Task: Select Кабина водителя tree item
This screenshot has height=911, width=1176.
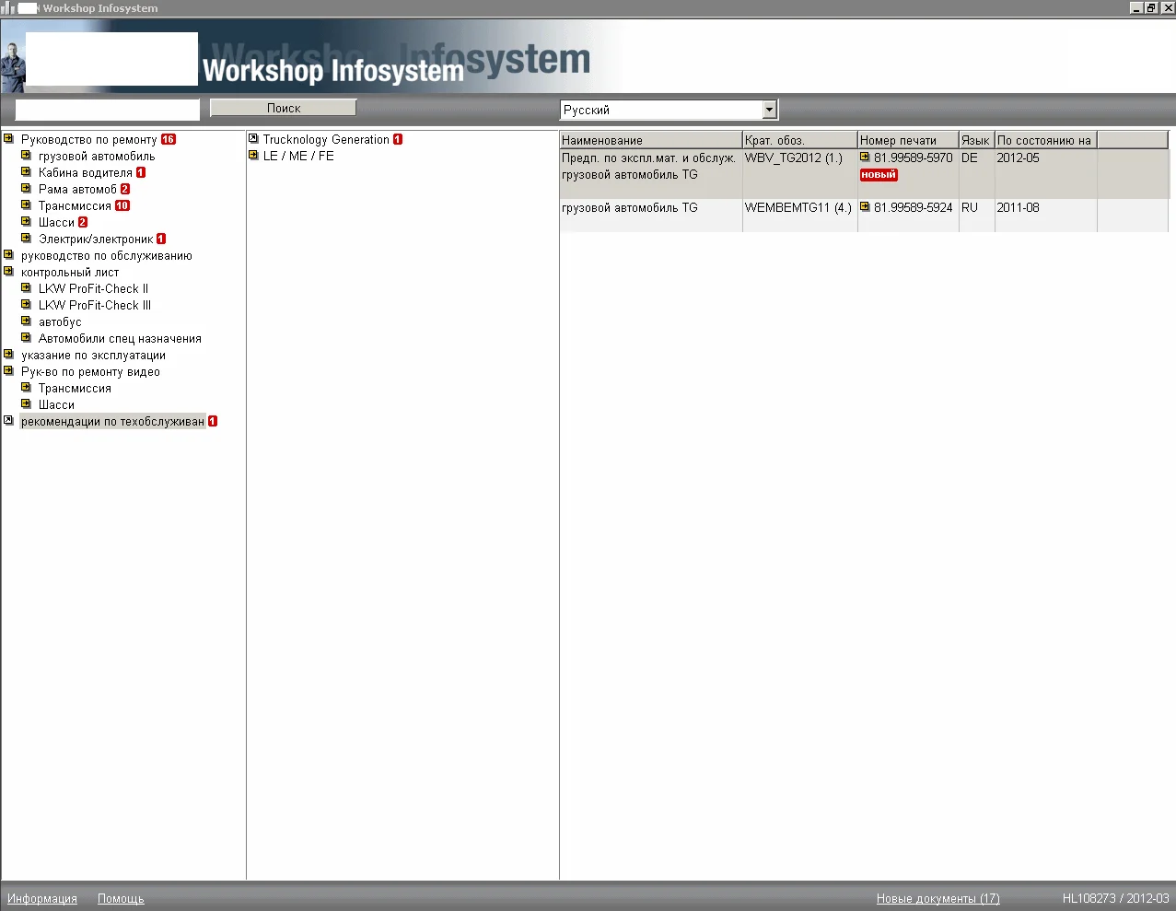Action: coord(86,173)
